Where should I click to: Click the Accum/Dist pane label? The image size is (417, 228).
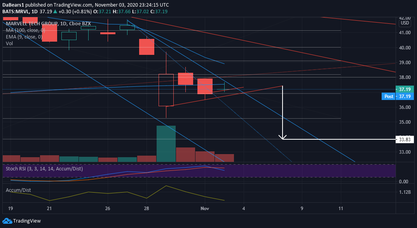coord(18,190)
